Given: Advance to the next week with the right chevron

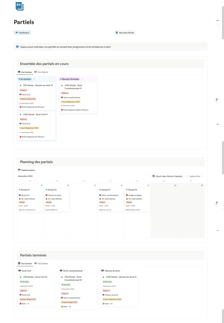Looking at the screenshot, I should [x=203, y=176].
